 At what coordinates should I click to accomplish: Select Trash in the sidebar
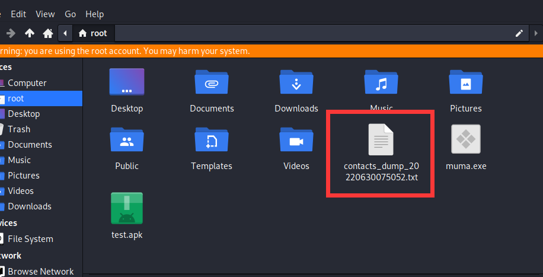tap(18, 129)
